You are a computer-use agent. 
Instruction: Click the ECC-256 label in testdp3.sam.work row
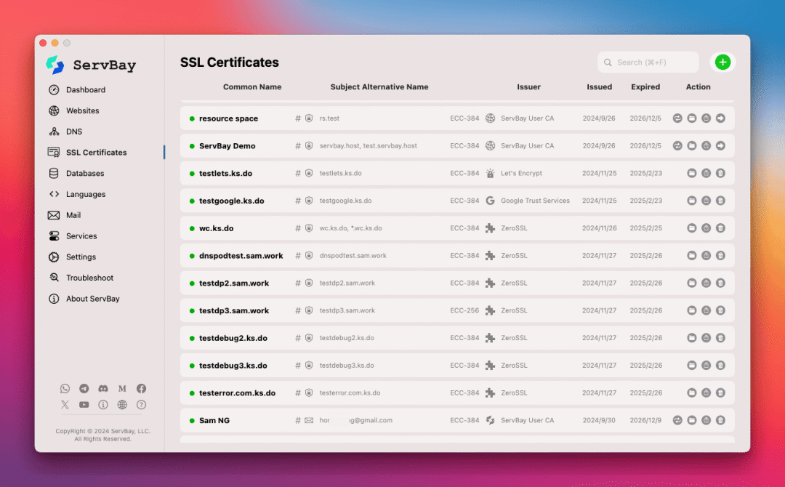(464, 310)
